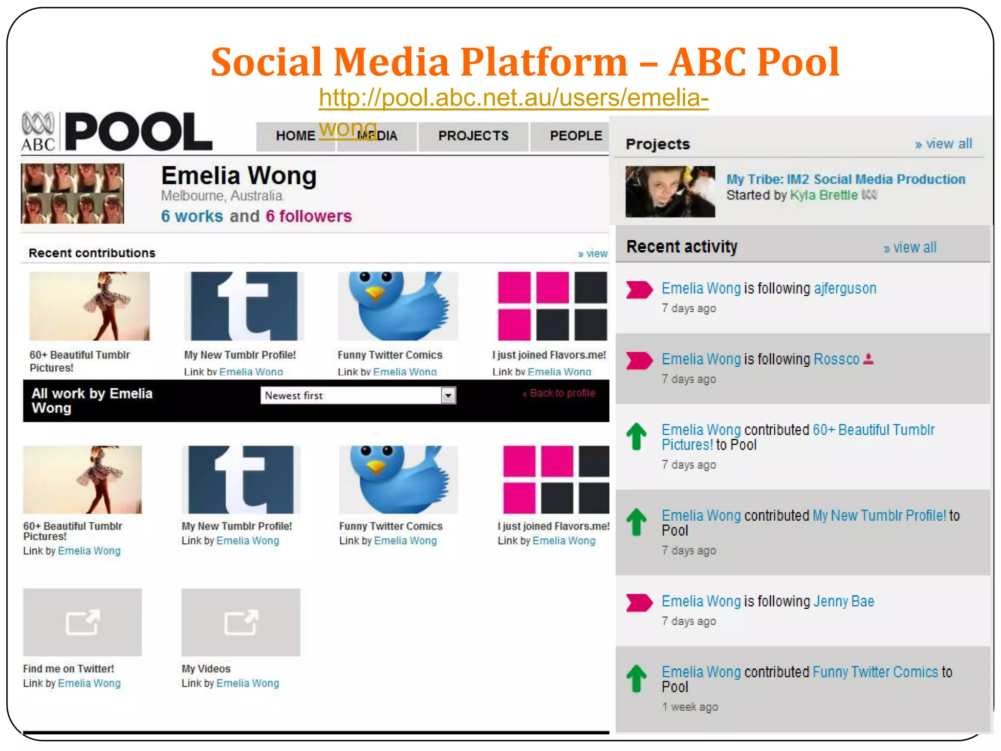Click green up arrow beside 60+ Beautiful Tumblr contribution
Viewport: 1001px width, 751px height.
636,436
